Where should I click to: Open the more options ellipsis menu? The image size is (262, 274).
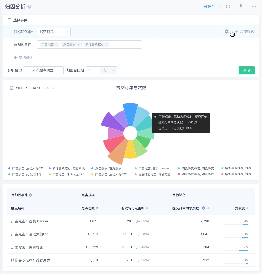point(254,6)
